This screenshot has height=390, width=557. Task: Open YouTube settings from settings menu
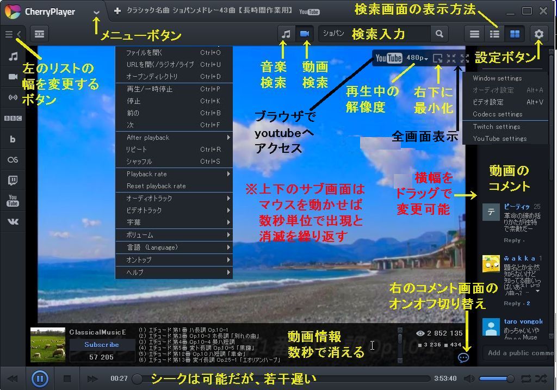(505, 139)
